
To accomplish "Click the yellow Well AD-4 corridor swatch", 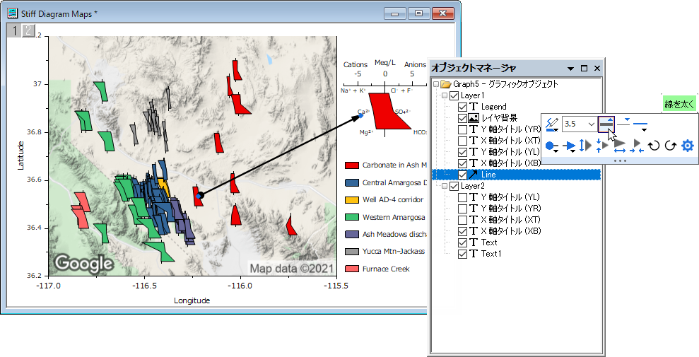I will tap(352, 200).
